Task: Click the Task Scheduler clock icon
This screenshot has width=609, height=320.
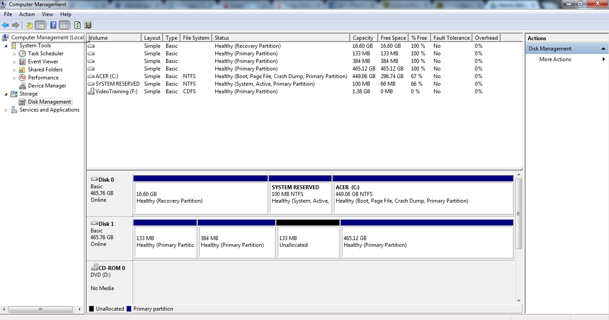Action: pos(22,54)
